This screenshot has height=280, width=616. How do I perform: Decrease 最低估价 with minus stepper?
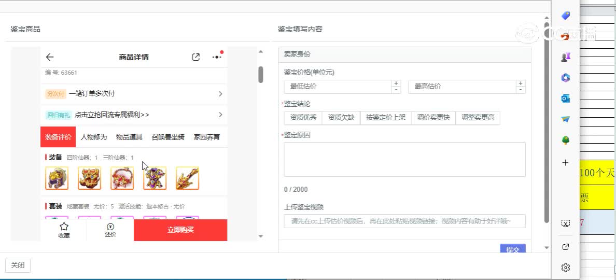coord(396,90)
